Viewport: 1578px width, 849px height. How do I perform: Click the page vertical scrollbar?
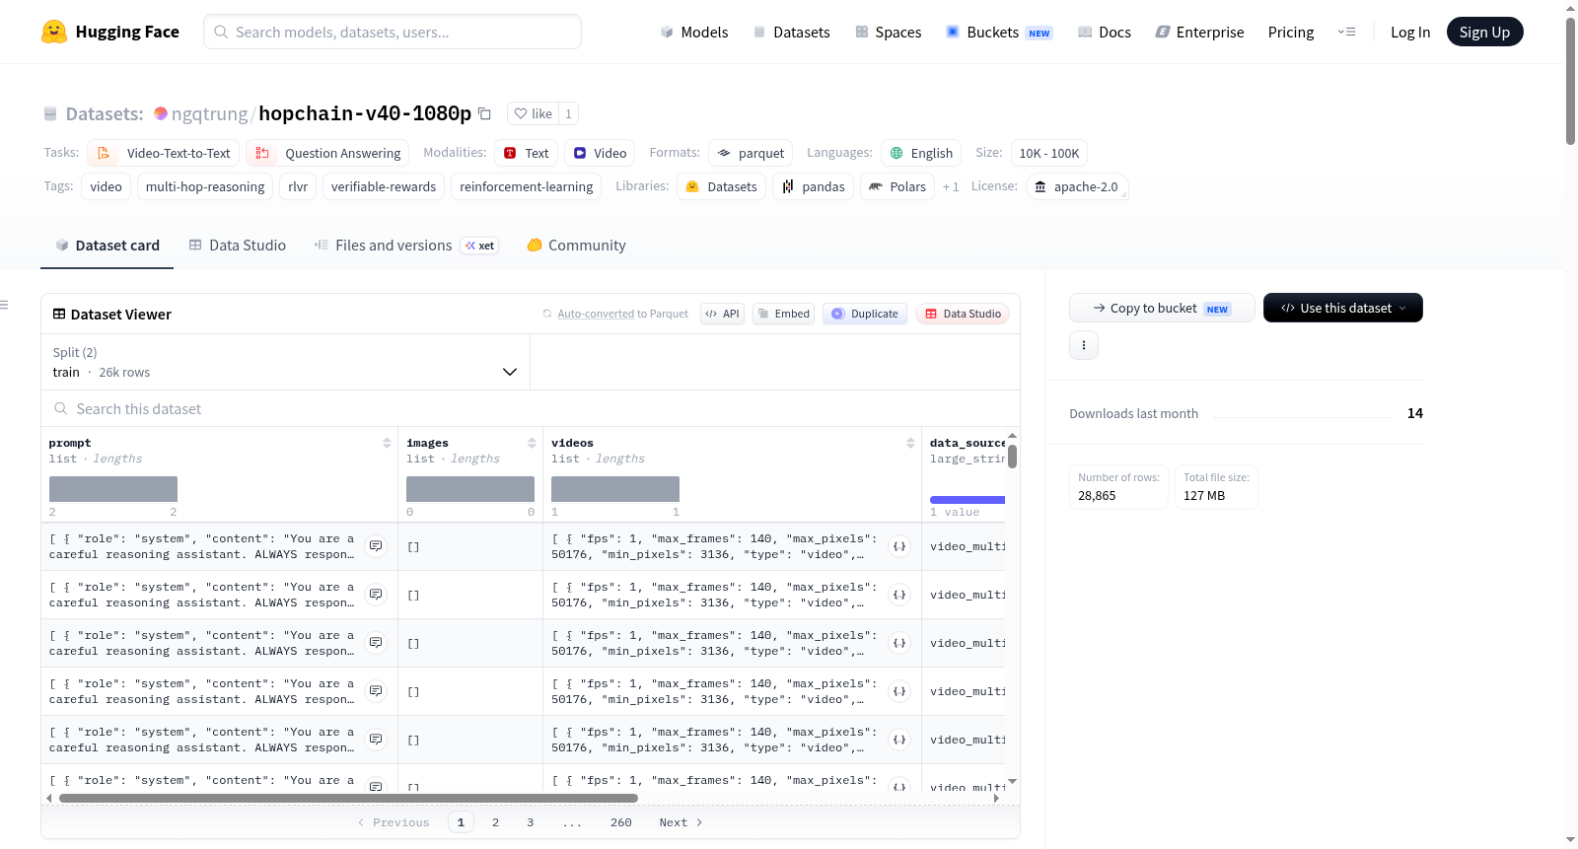click(x=1570, y=81)
